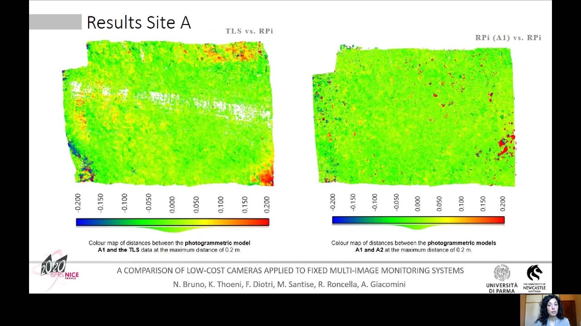The image size is (581, 326).
Task: Click the gray rectangle beside Results Site A
Action: (x=55, y=22)
